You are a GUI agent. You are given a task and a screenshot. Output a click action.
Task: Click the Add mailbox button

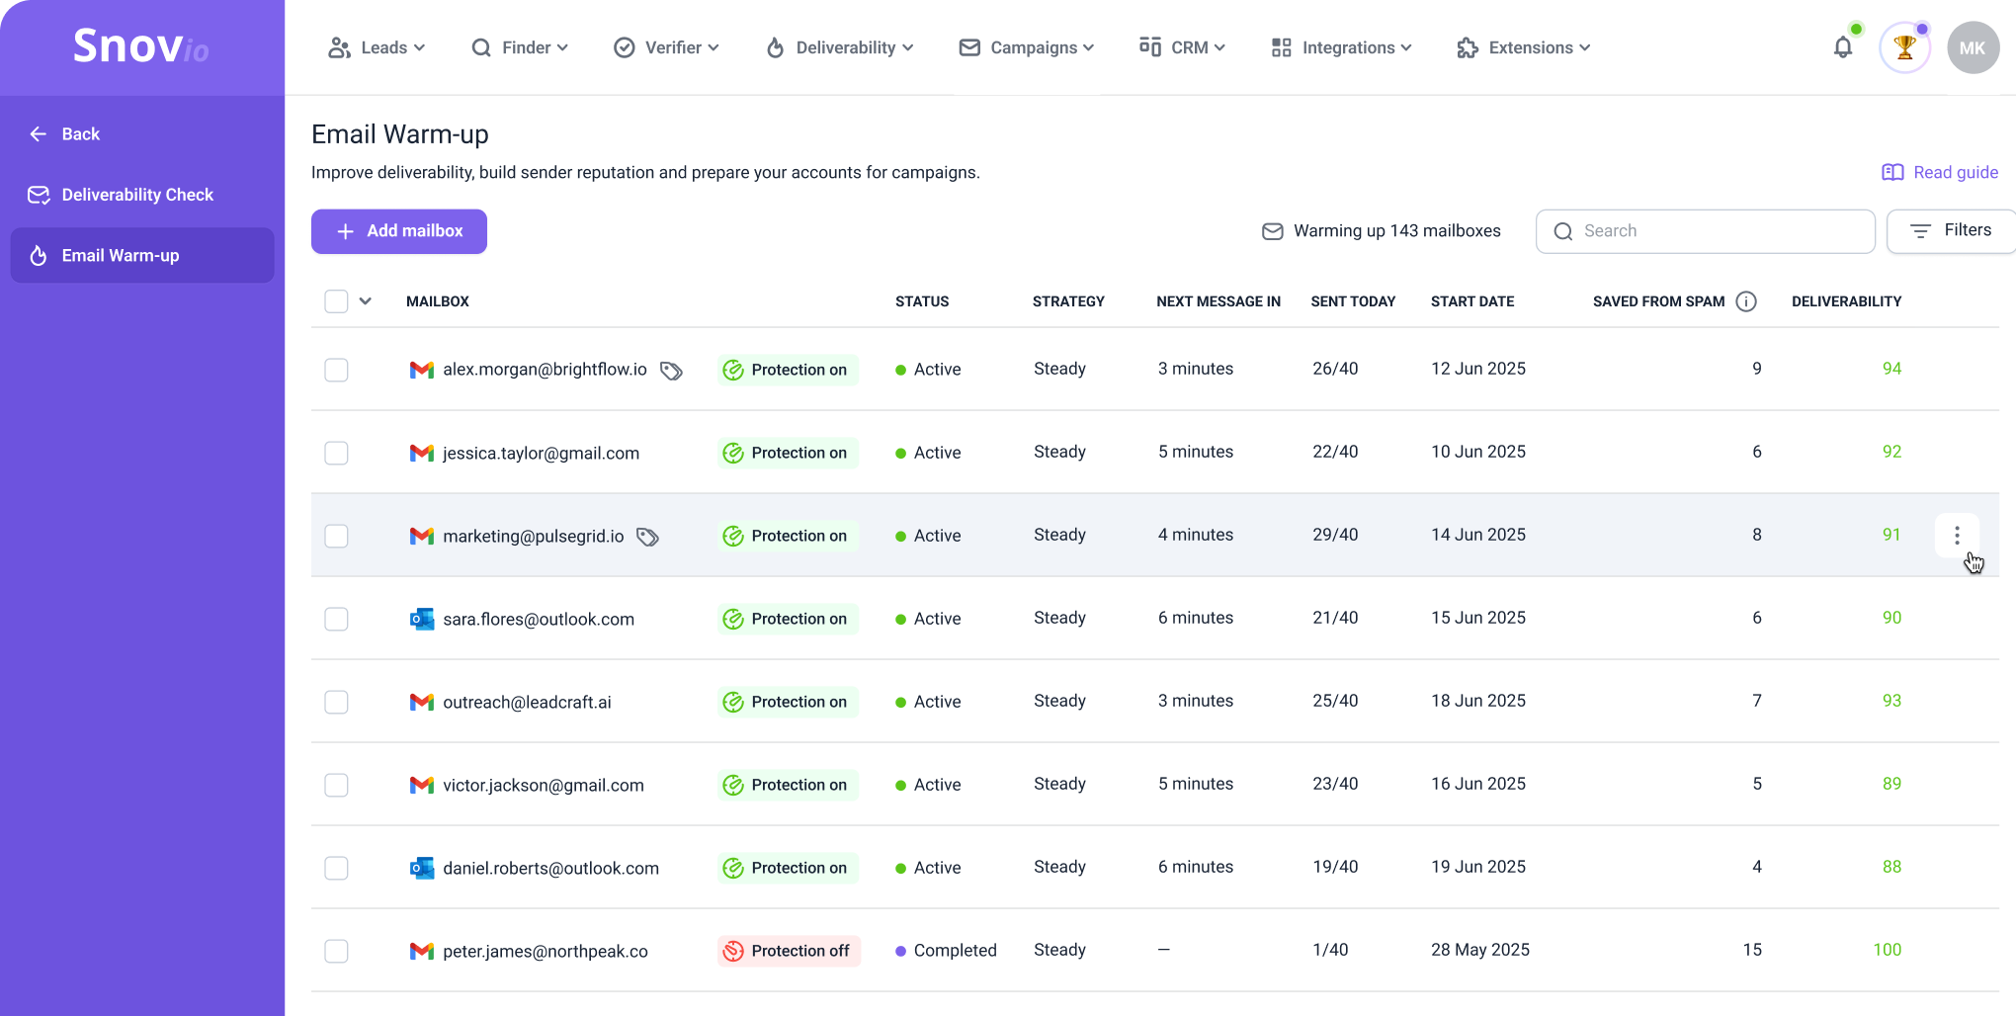(399, 231)
